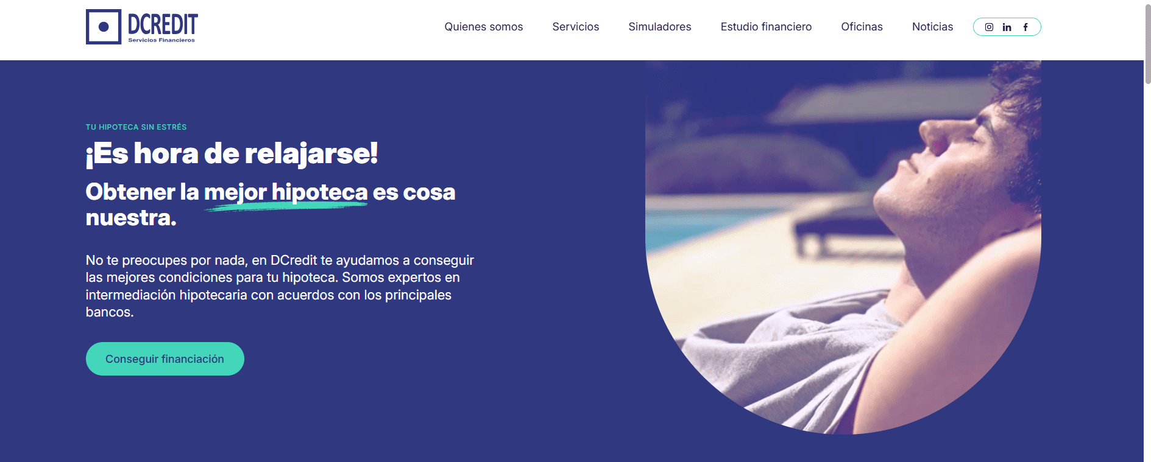
Task: Navigate to Oficinas
Action: click(x=862, y=27)
